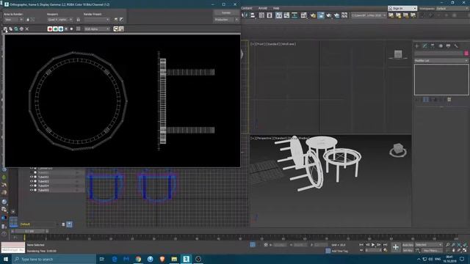Open the Sign In dropdown
This screenshot has height=264, width=470.
[x=402, y=8]
